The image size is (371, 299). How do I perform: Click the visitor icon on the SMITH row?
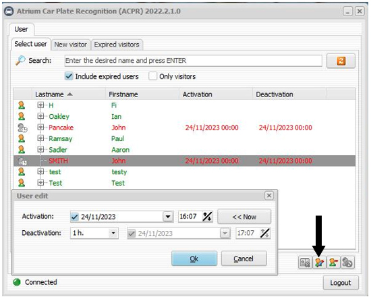tap(22, 161)
